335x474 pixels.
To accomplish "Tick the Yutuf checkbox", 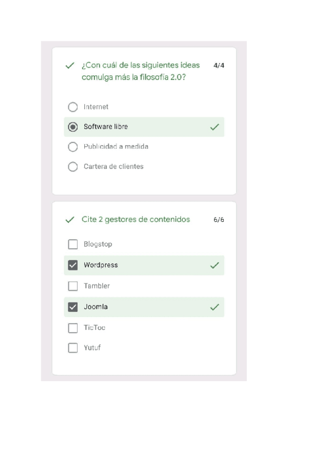I will coord(73,348).
